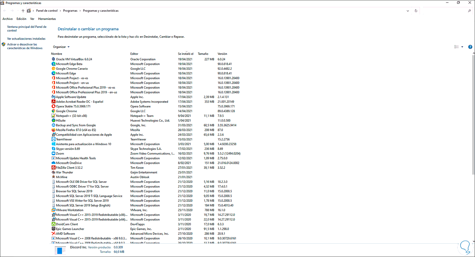The height and width of the screenshot is (257, 475).
Task: Select Microsoft SQL Server 2019 Setup (English)
Action: click(x=83, y=205)
